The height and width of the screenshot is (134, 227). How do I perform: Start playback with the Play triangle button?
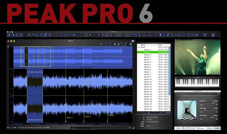(94, 35)
